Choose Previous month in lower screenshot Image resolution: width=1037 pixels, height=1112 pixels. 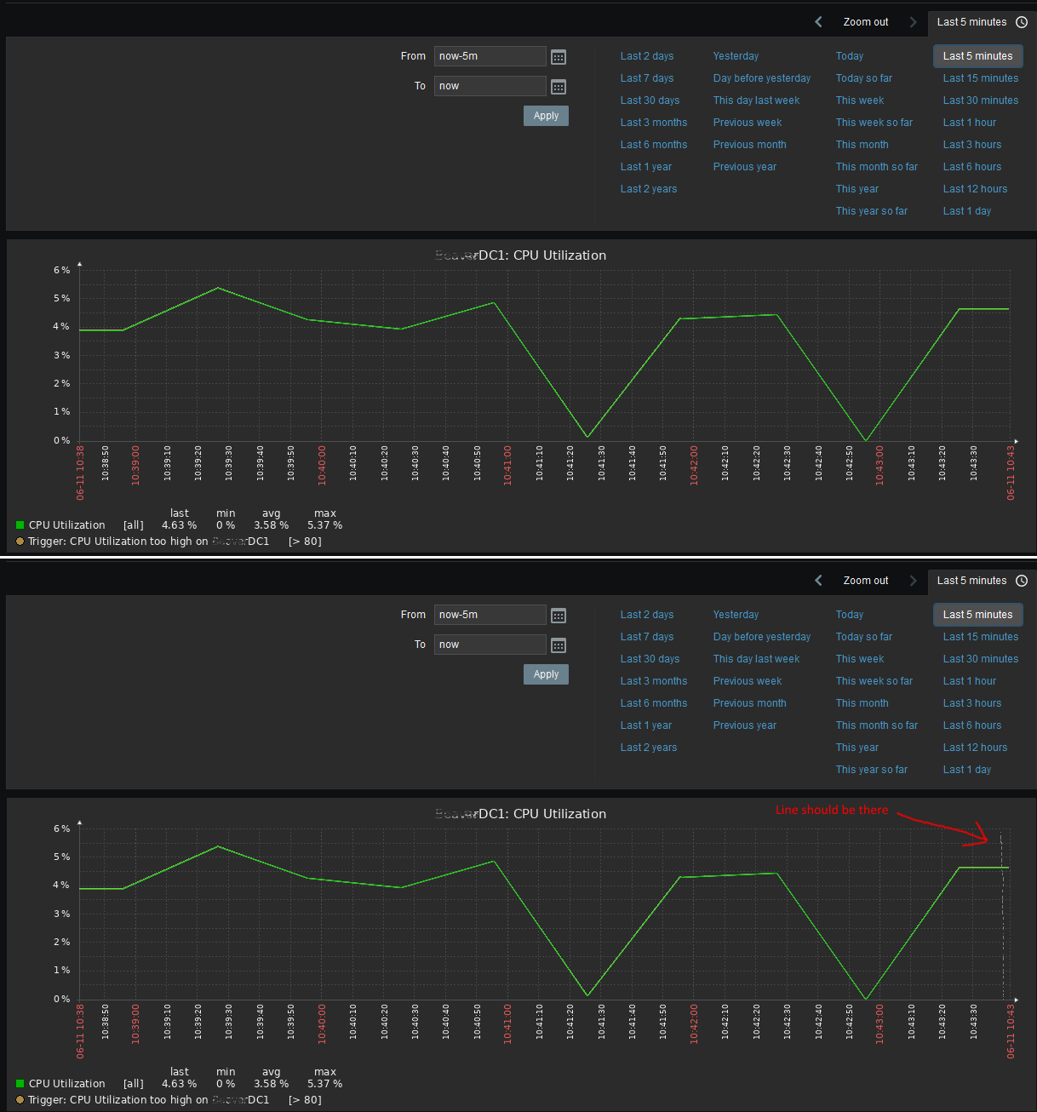tap(749, 703)
